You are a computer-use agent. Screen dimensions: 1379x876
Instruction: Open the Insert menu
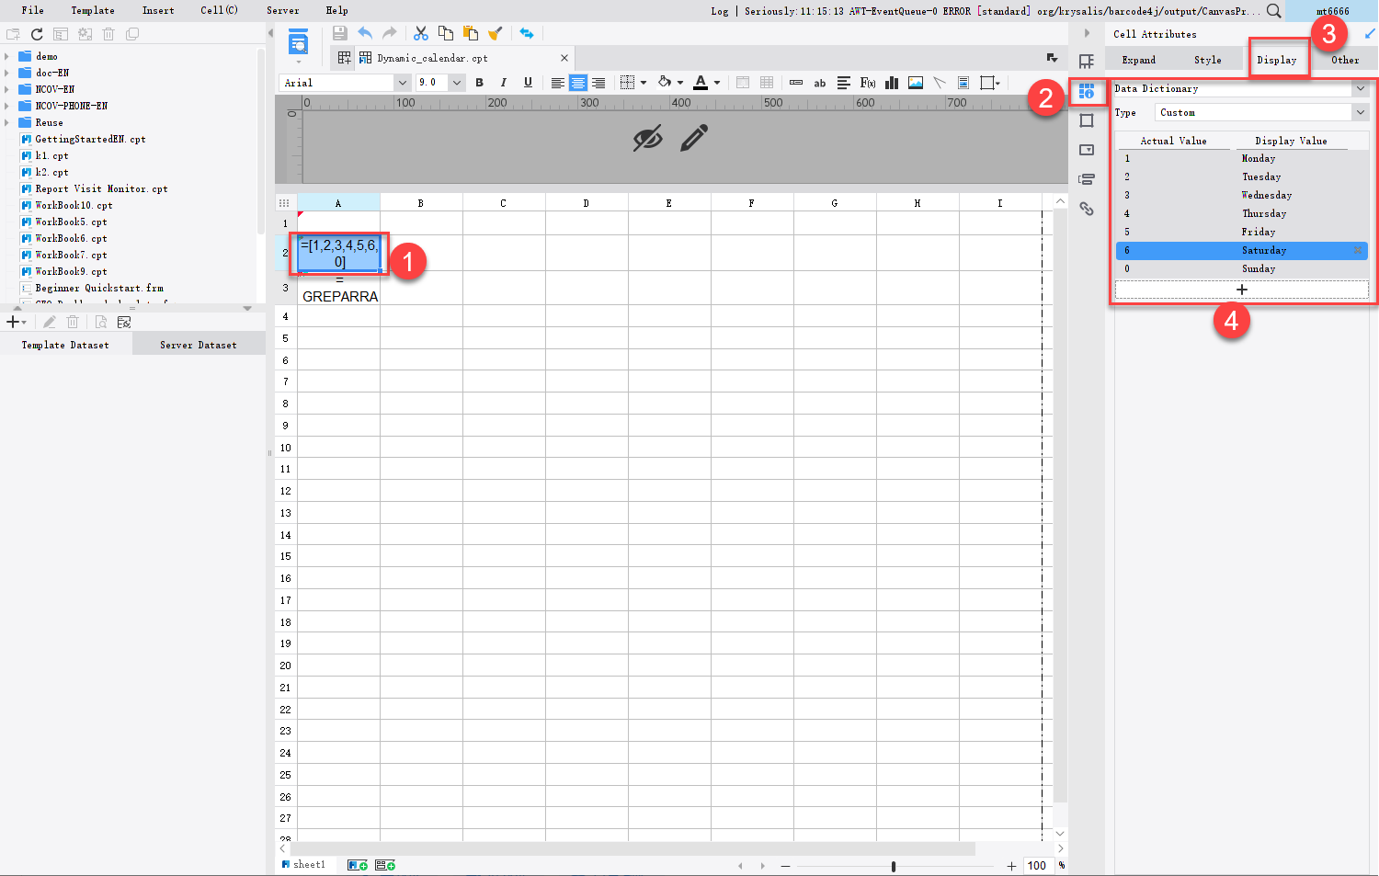pos(158,11)
